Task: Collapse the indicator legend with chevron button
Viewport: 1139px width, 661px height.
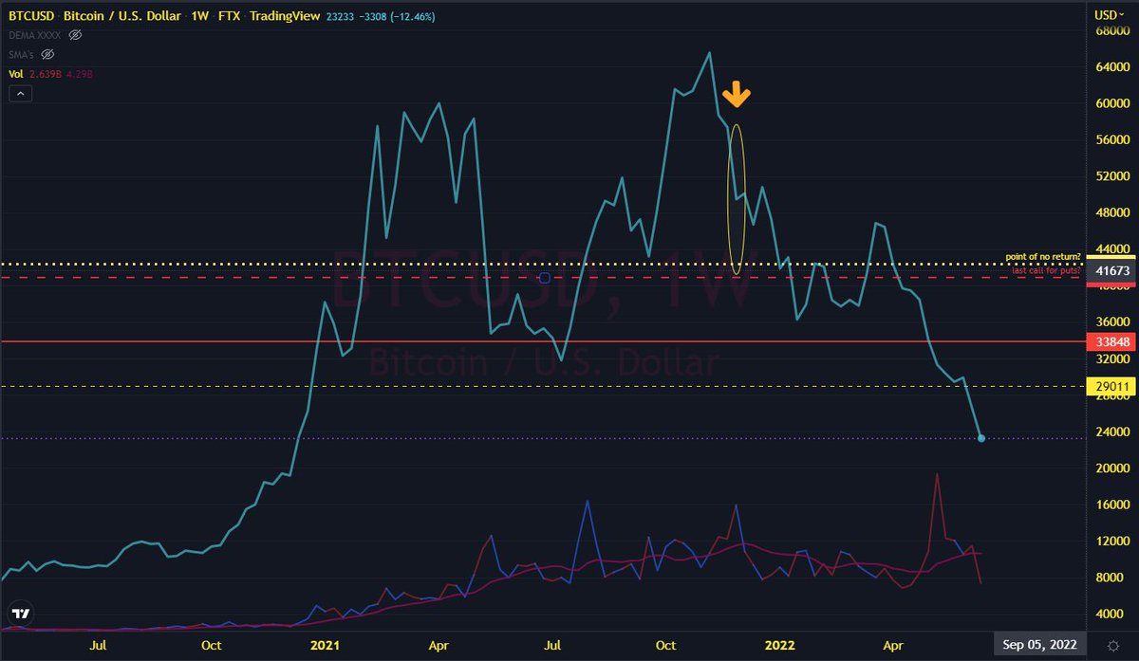Action: [x=20, y=93]
